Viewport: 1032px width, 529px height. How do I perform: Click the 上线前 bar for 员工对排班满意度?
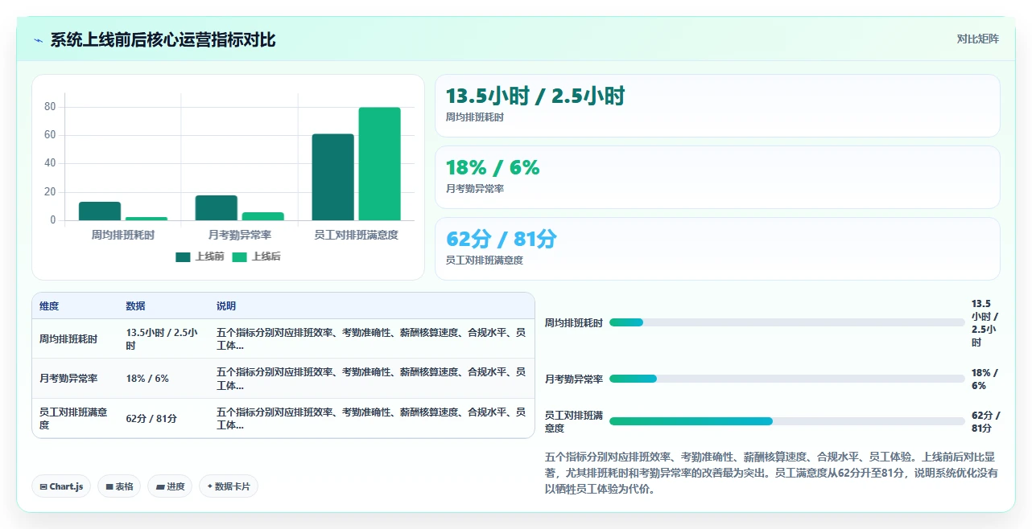point(333,177)
